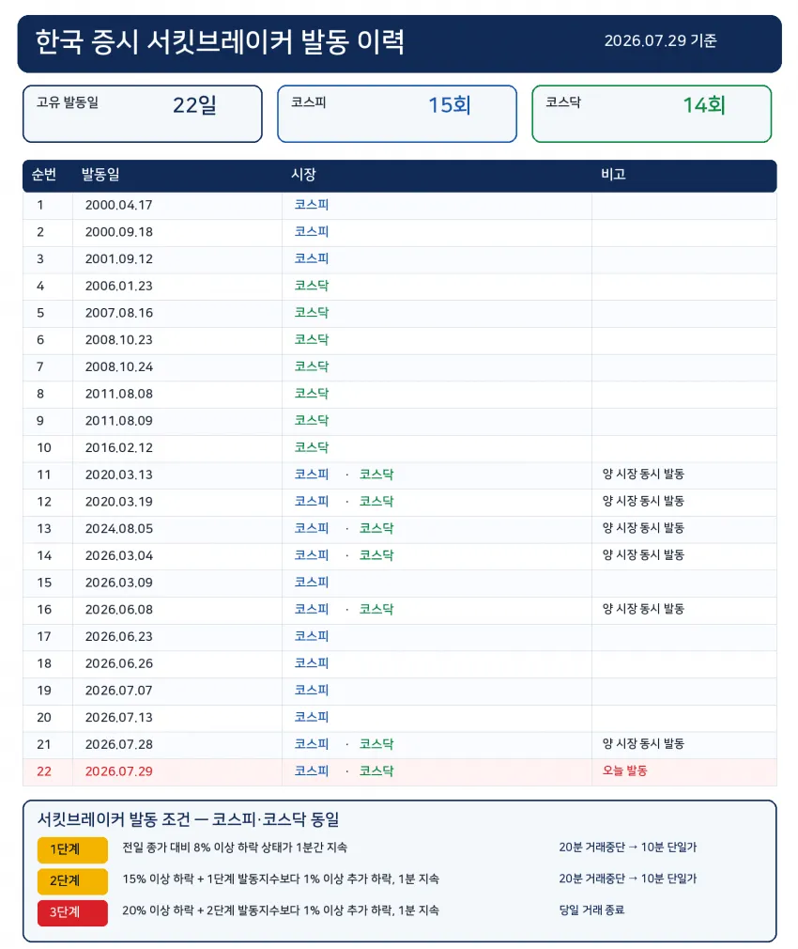The image size is (798, 949).
Task: Click the red 3단계 badge
Action: click(72, 912)
